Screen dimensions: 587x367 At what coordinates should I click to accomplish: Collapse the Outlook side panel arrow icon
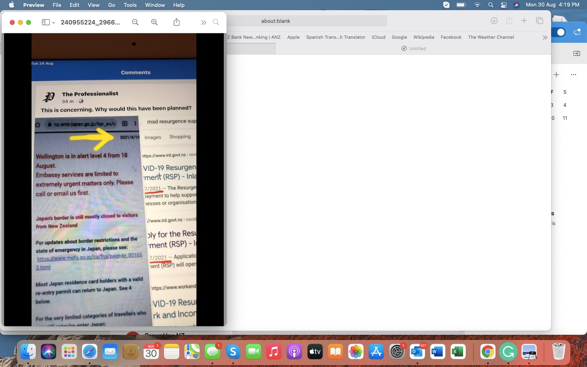tap(577, 53)
